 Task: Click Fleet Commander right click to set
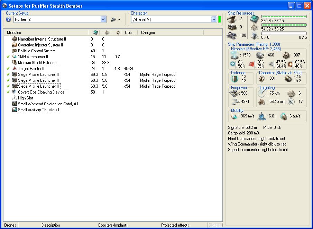point(257,139)
